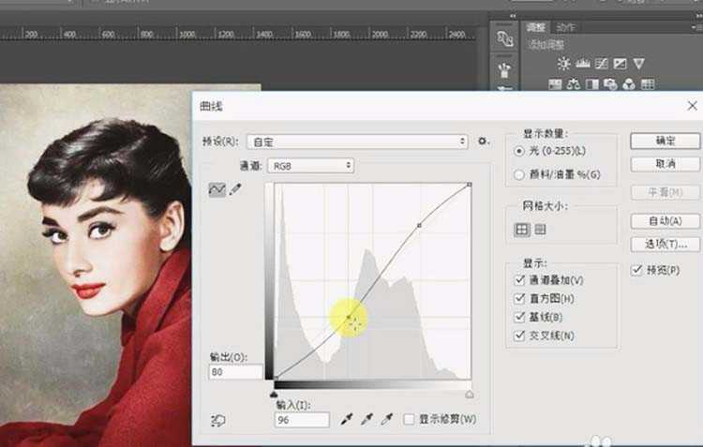This screenshot has width=703, height=447.
Task: Toggle the 直方图(H) histogram checkbox
Action: click(520, 299)
